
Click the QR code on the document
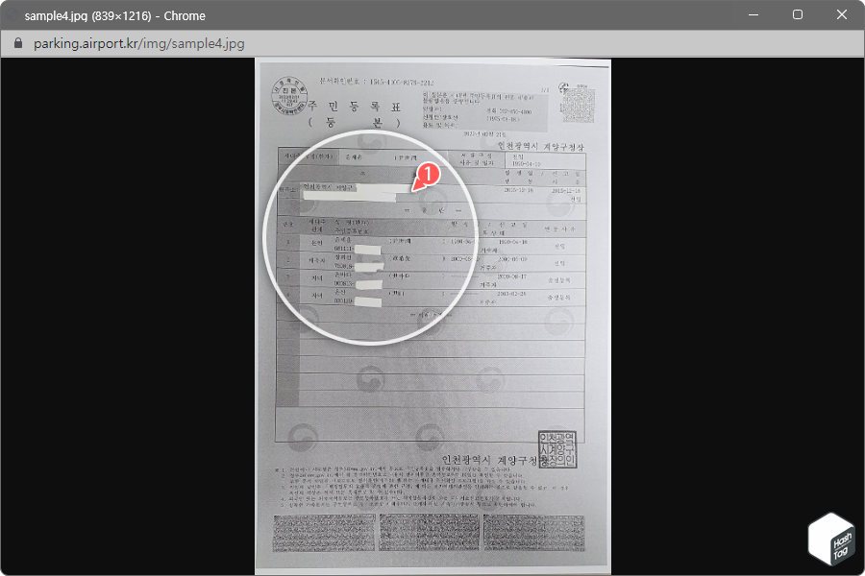(x=579, y=105)
